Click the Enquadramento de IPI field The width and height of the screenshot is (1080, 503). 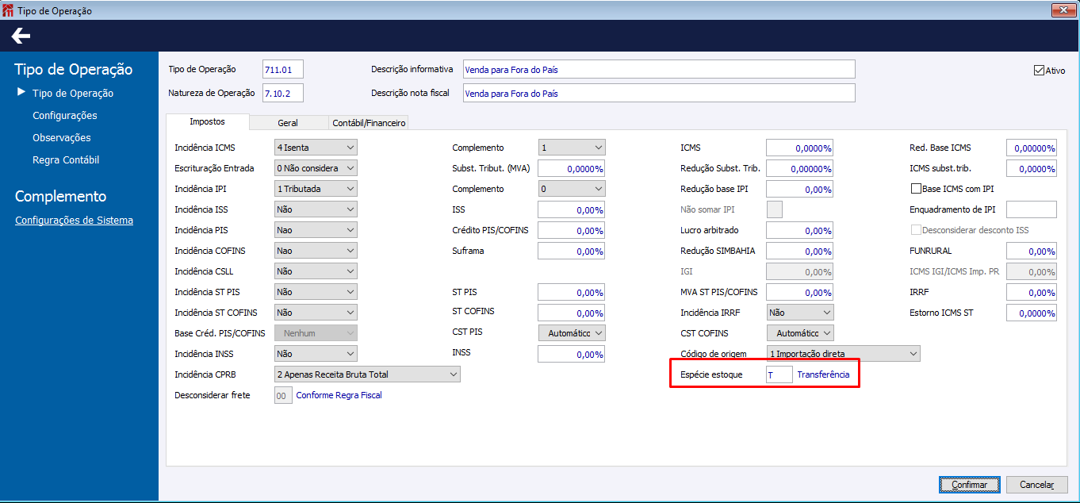tap(1032, 209)
